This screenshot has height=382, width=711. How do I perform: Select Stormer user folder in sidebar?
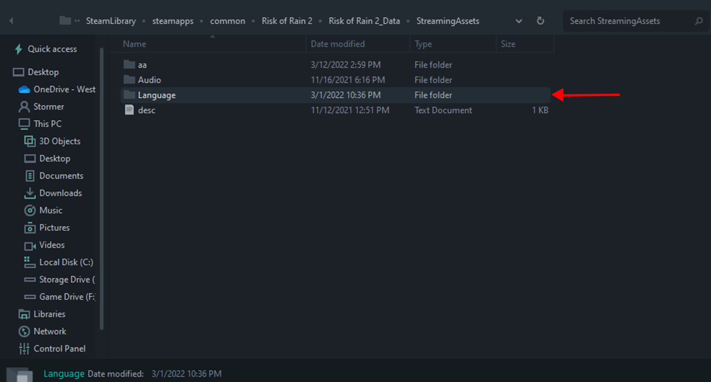pyautogui.click(x=49, y=107)
